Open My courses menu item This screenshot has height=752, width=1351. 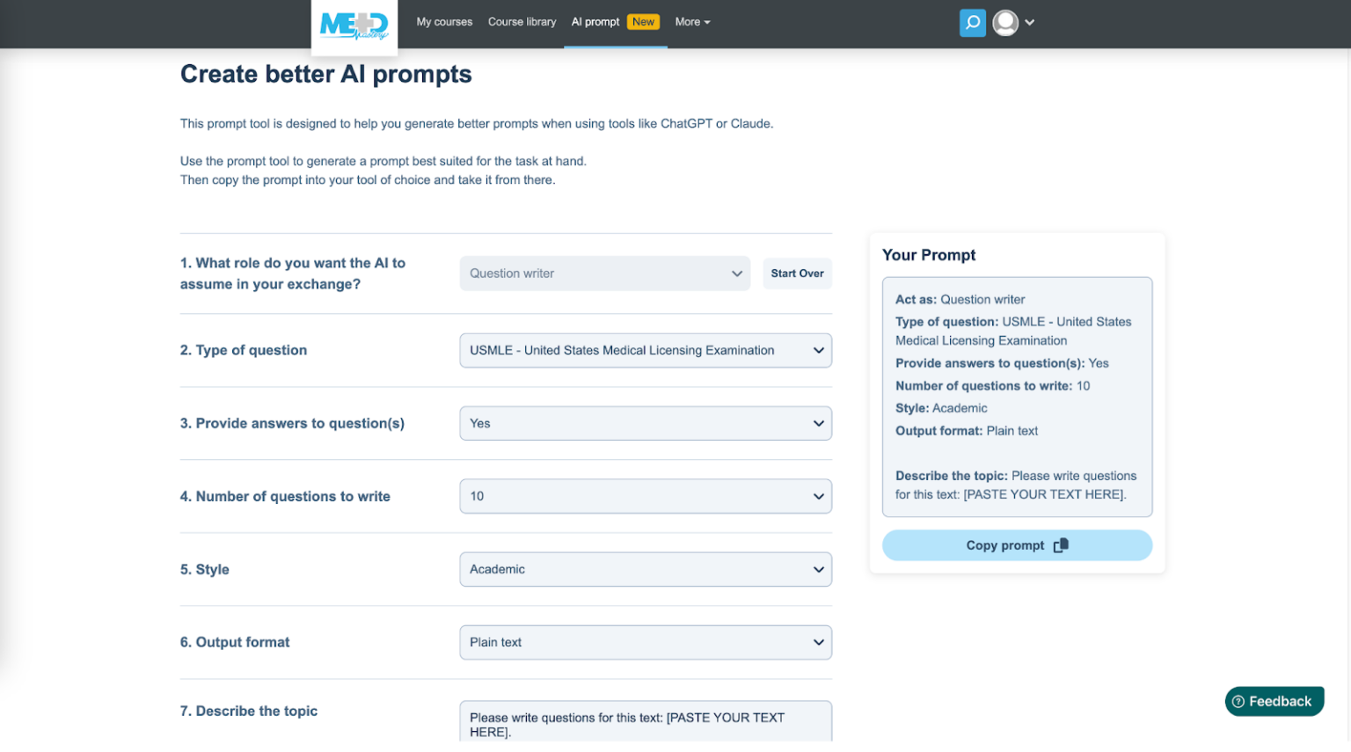coord(444,22)
